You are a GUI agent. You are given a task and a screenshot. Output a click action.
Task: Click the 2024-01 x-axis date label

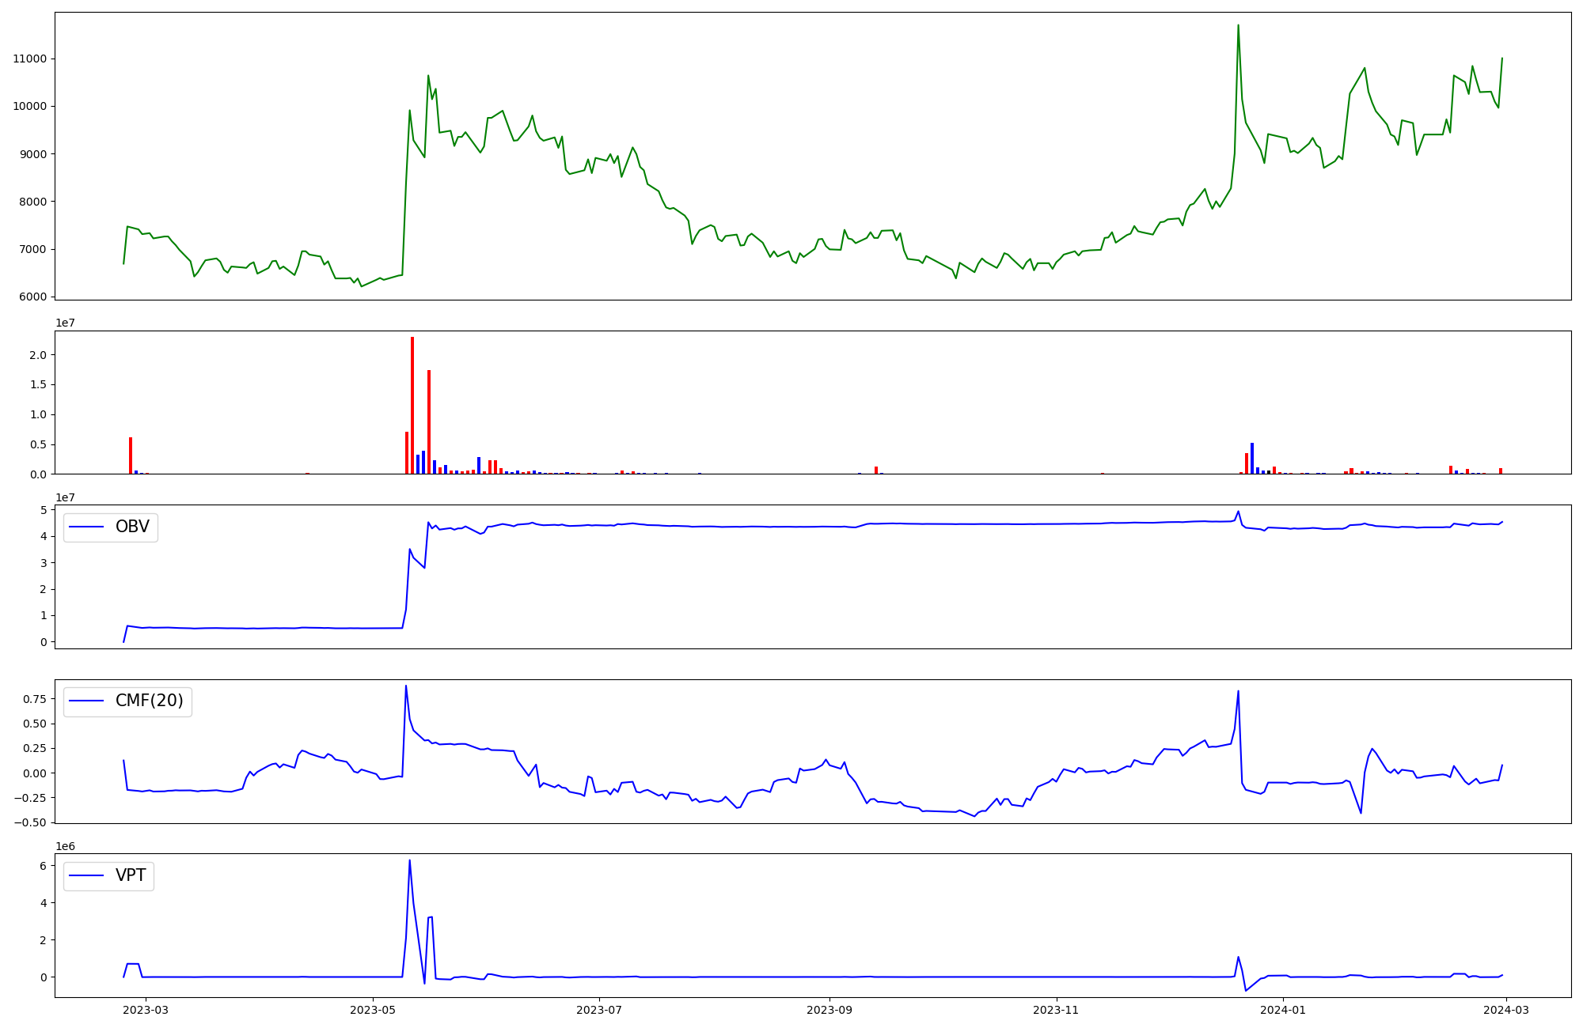[x=1283, y=1010]
